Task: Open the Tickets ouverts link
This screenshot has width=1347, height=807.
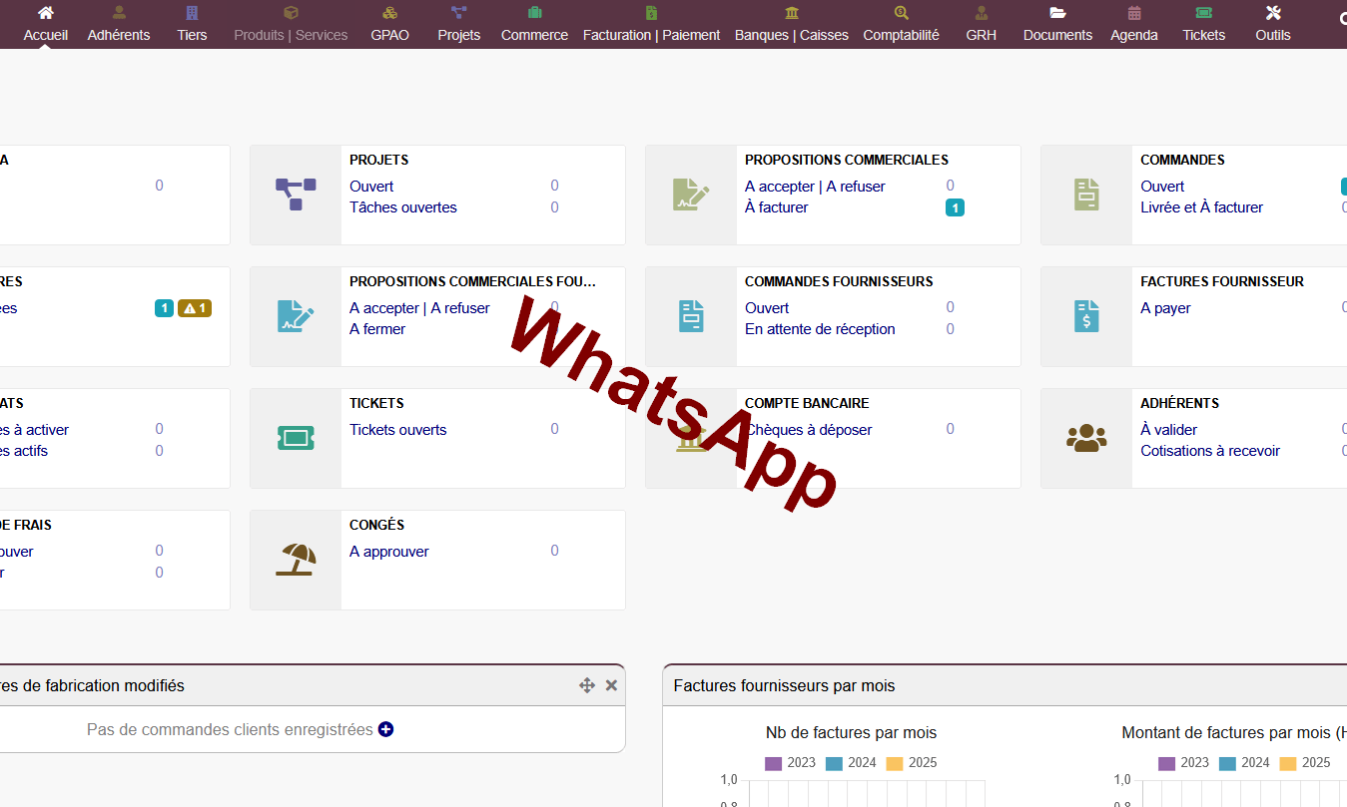Action: [x=398, y=430]
